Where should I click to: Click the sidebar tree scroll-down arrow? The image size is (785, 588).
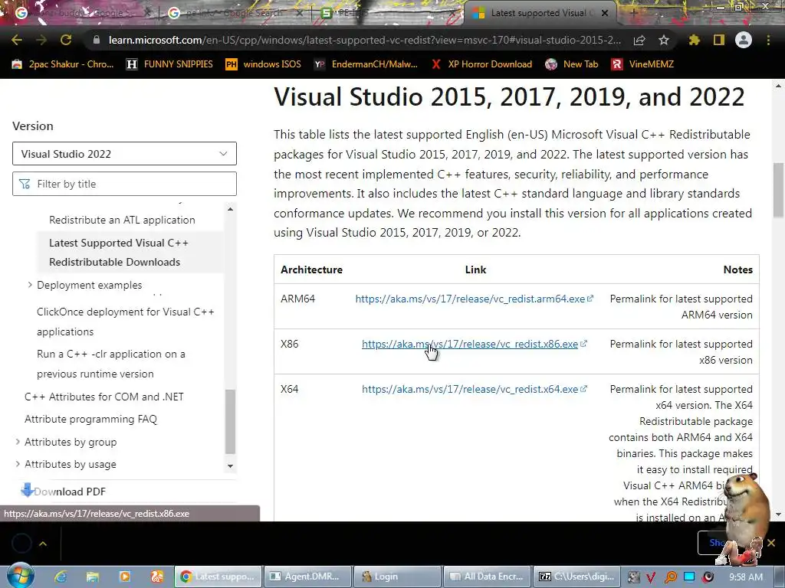click(230, 466)
